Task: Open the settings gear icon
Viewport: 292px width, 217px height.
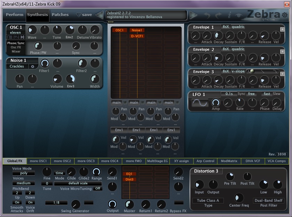Action: (x=284, y=15)
